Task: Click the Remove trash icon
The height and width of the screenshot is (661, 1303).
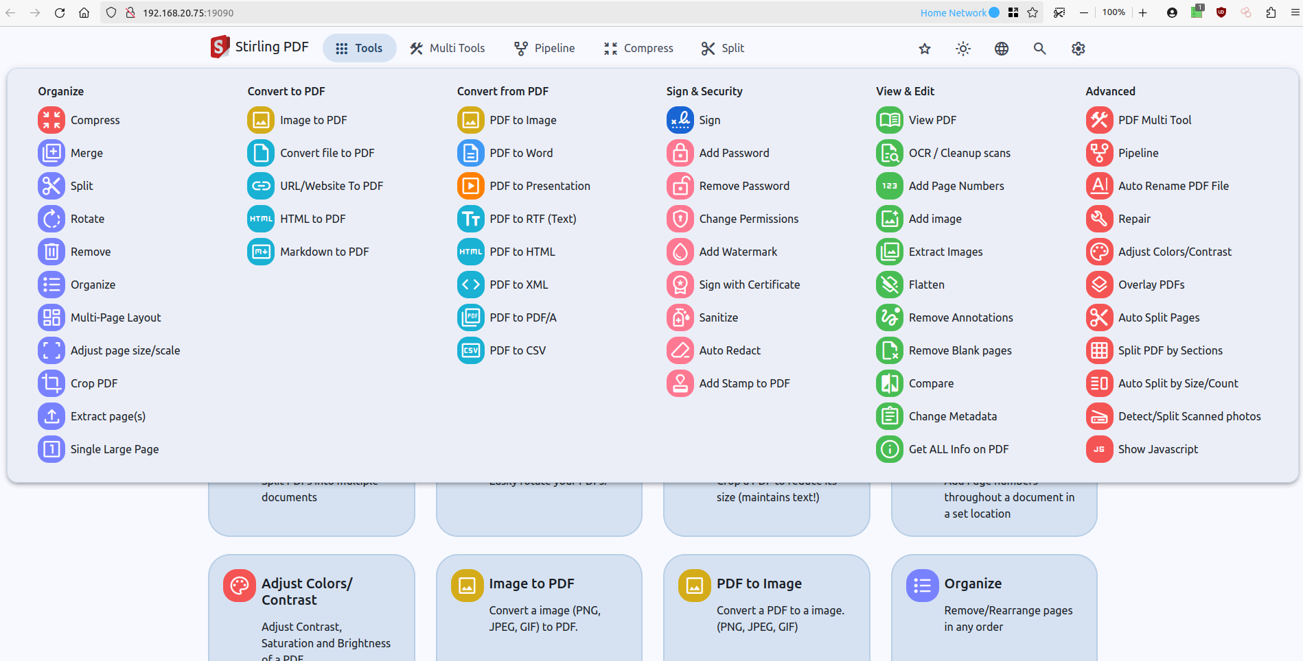Action: pyautogui.click(x=51, y=252)
